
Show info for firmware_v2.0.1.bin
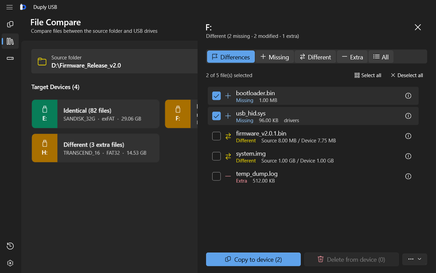(x=408, y=136)
